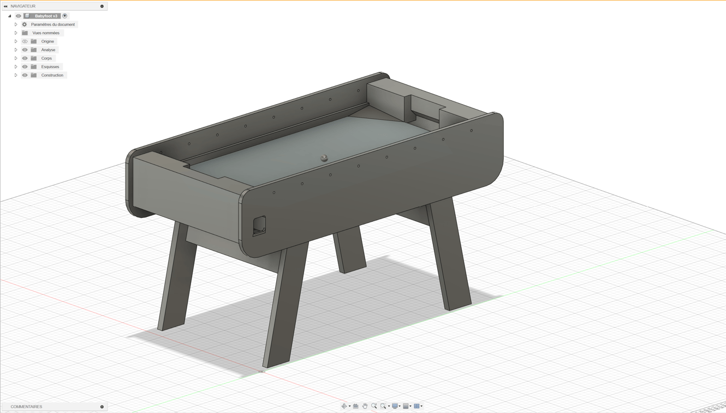The height and width of the screenshot is (413, 726).
Task: Activate the Babyfoot v3 component radio button
Action: [64, 16]
